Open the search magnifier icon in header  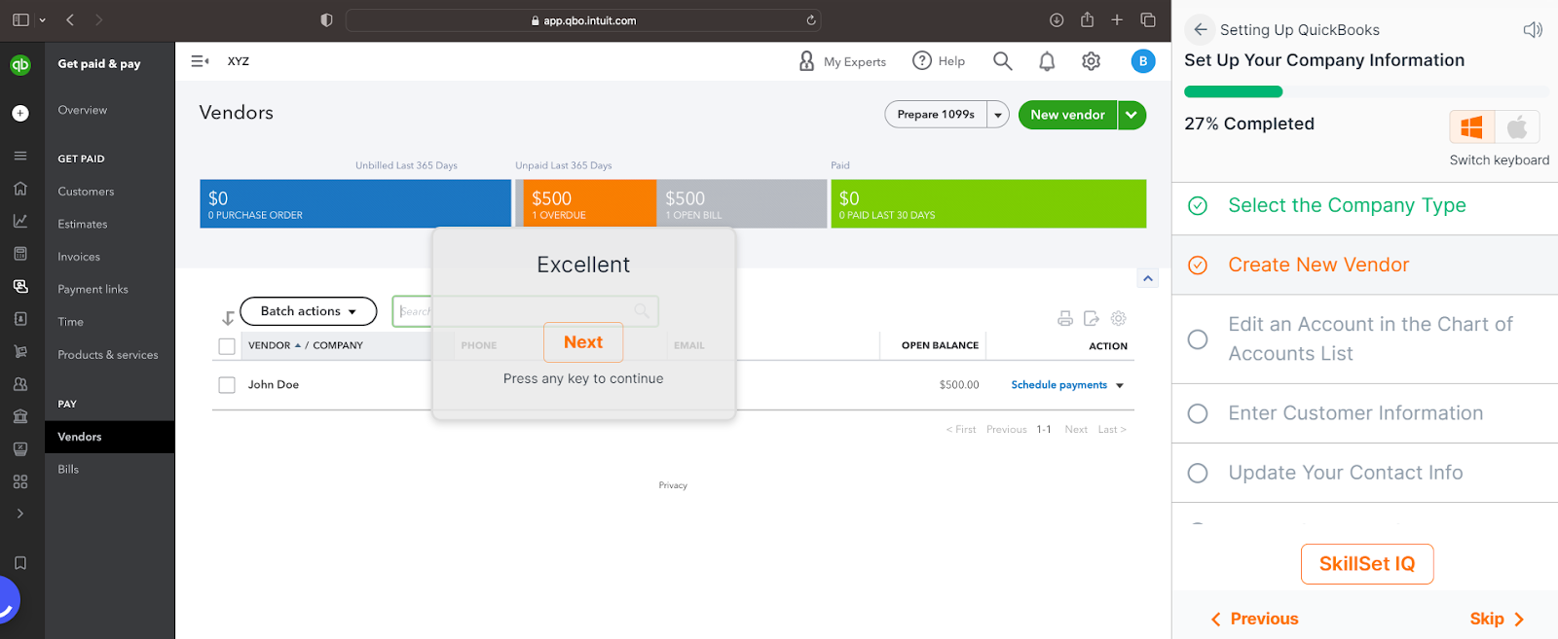(x=1002, y=61)
